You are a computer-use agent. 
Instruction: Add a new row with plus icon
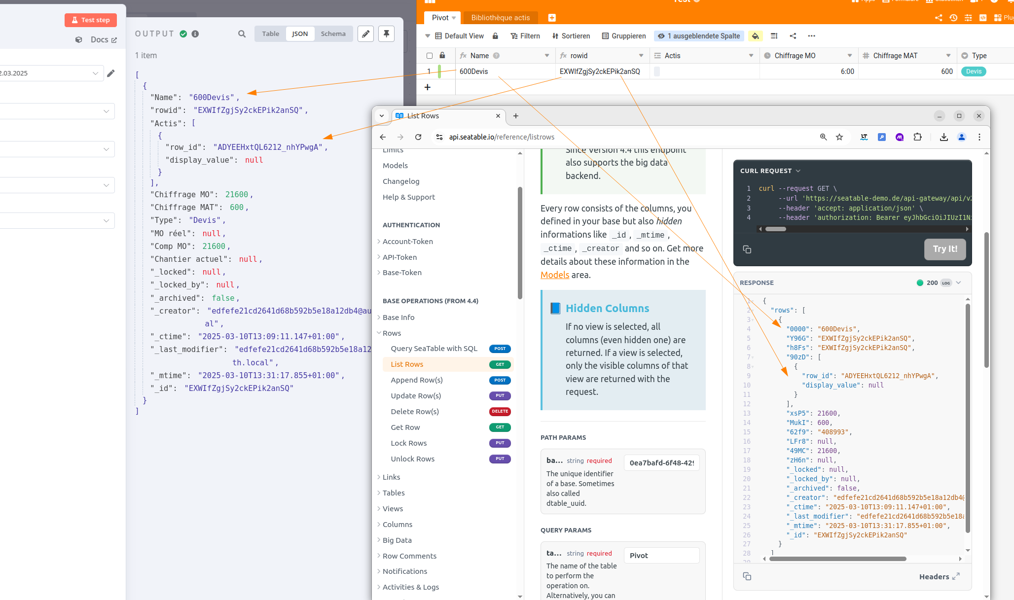tap(428, 87)
